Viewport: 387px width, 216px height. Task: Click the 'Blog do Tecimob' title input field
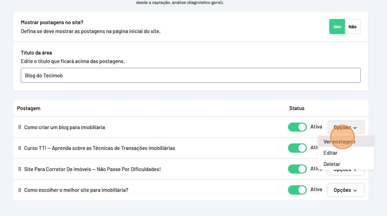(x=190, y=75)
